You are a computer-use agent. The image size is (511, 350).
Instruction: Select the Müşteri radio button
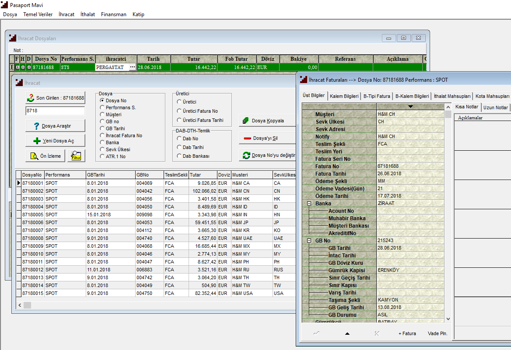pyautogui.click(x=102, y=114)
